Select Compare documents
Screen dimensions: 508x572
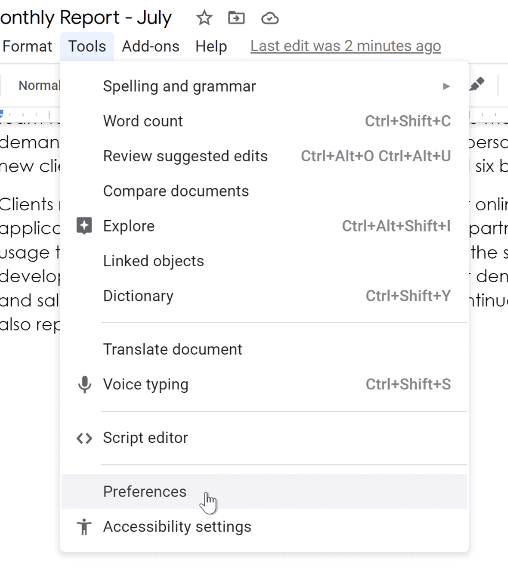point(176,191)
